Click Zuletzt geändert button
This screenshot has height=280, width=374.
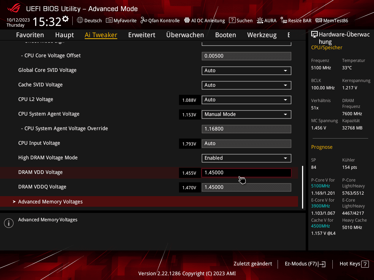pos(253,264)
